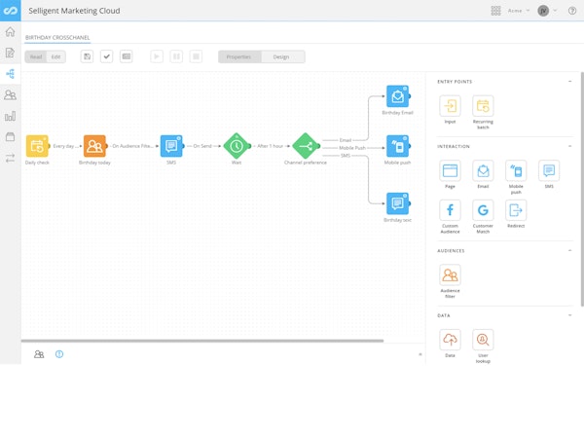Select the Wait node

coord(237,146)
